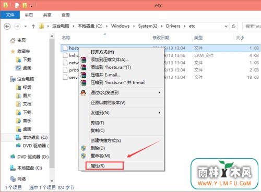Go up one folder level
261x192 pixels.
33,27
